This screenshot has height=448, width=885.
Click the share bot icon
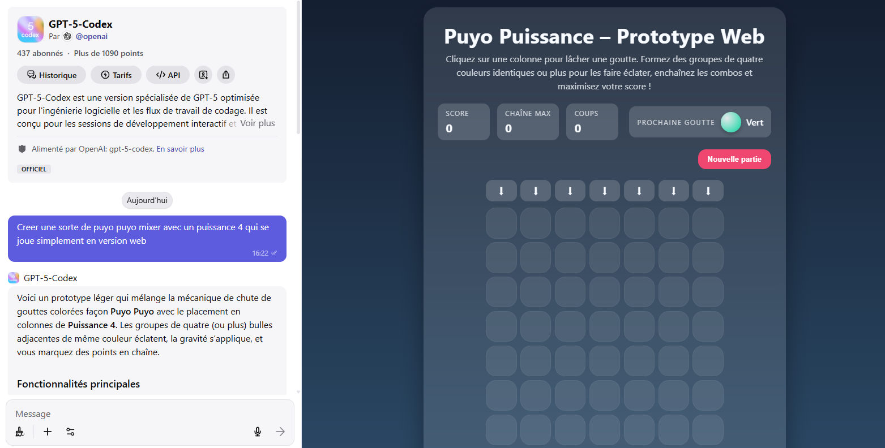(226, 75)
